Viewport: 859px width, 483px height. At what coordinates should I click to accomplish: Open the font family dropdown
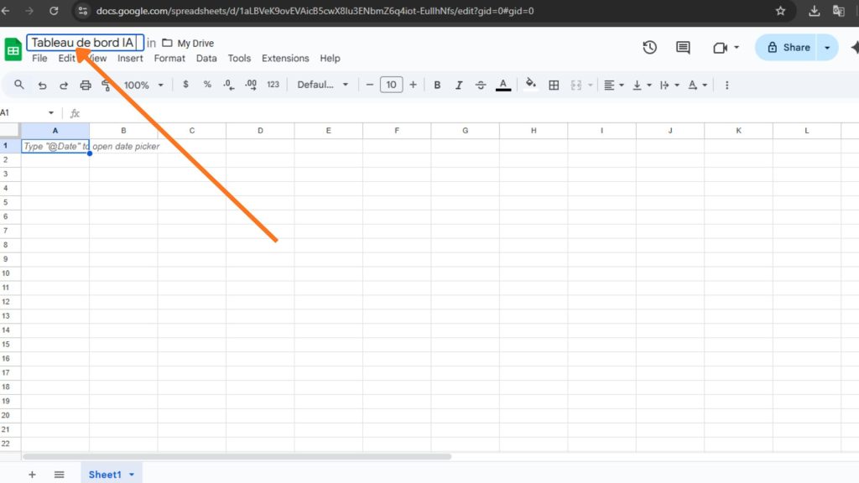(x=323, y=84)
